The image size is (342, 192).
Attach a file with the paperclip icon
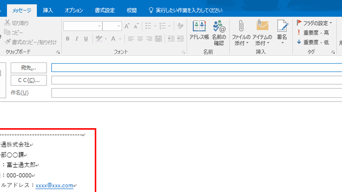click(241, 33)
